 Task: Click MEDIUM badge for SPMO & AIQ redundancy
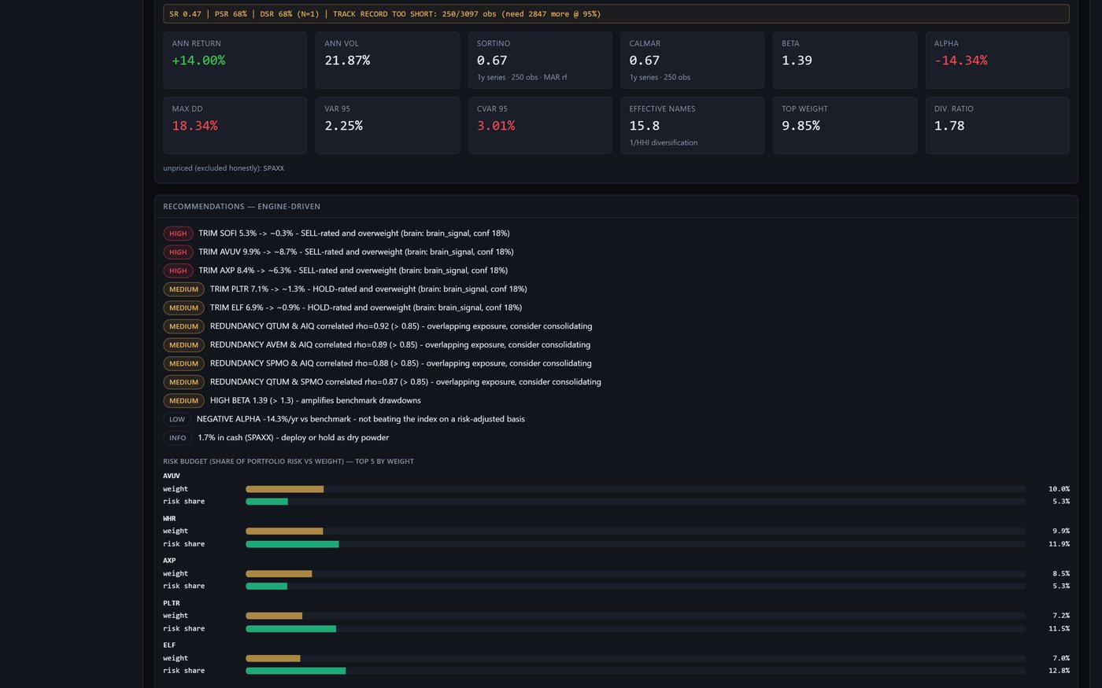(x=183, y=363)
